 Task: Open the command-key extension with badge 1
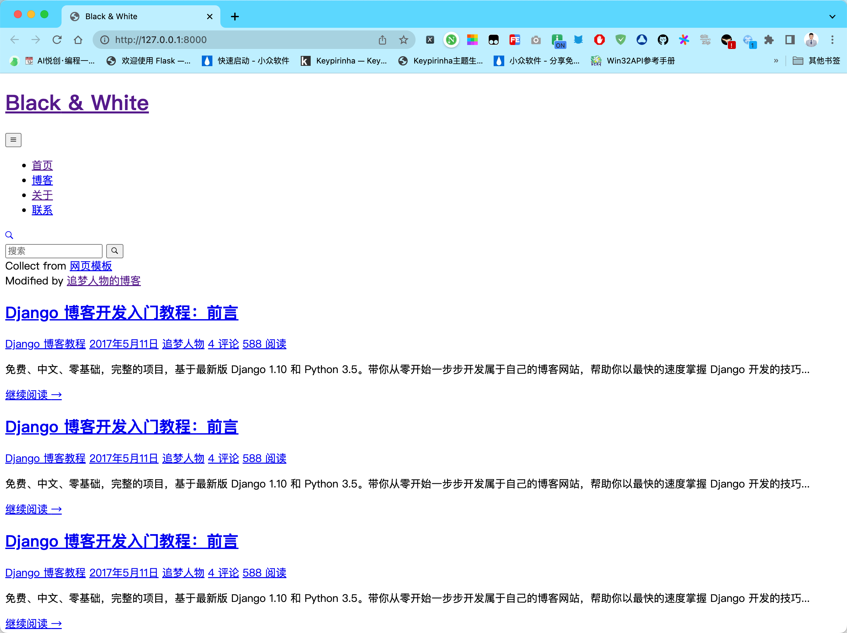click(749, 41)
